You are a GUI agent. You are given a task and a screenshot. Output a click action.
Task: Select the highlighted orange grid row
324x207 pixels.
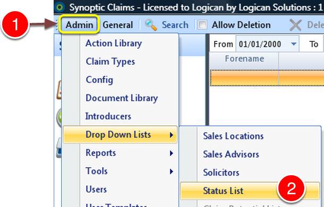pos(267,77)
